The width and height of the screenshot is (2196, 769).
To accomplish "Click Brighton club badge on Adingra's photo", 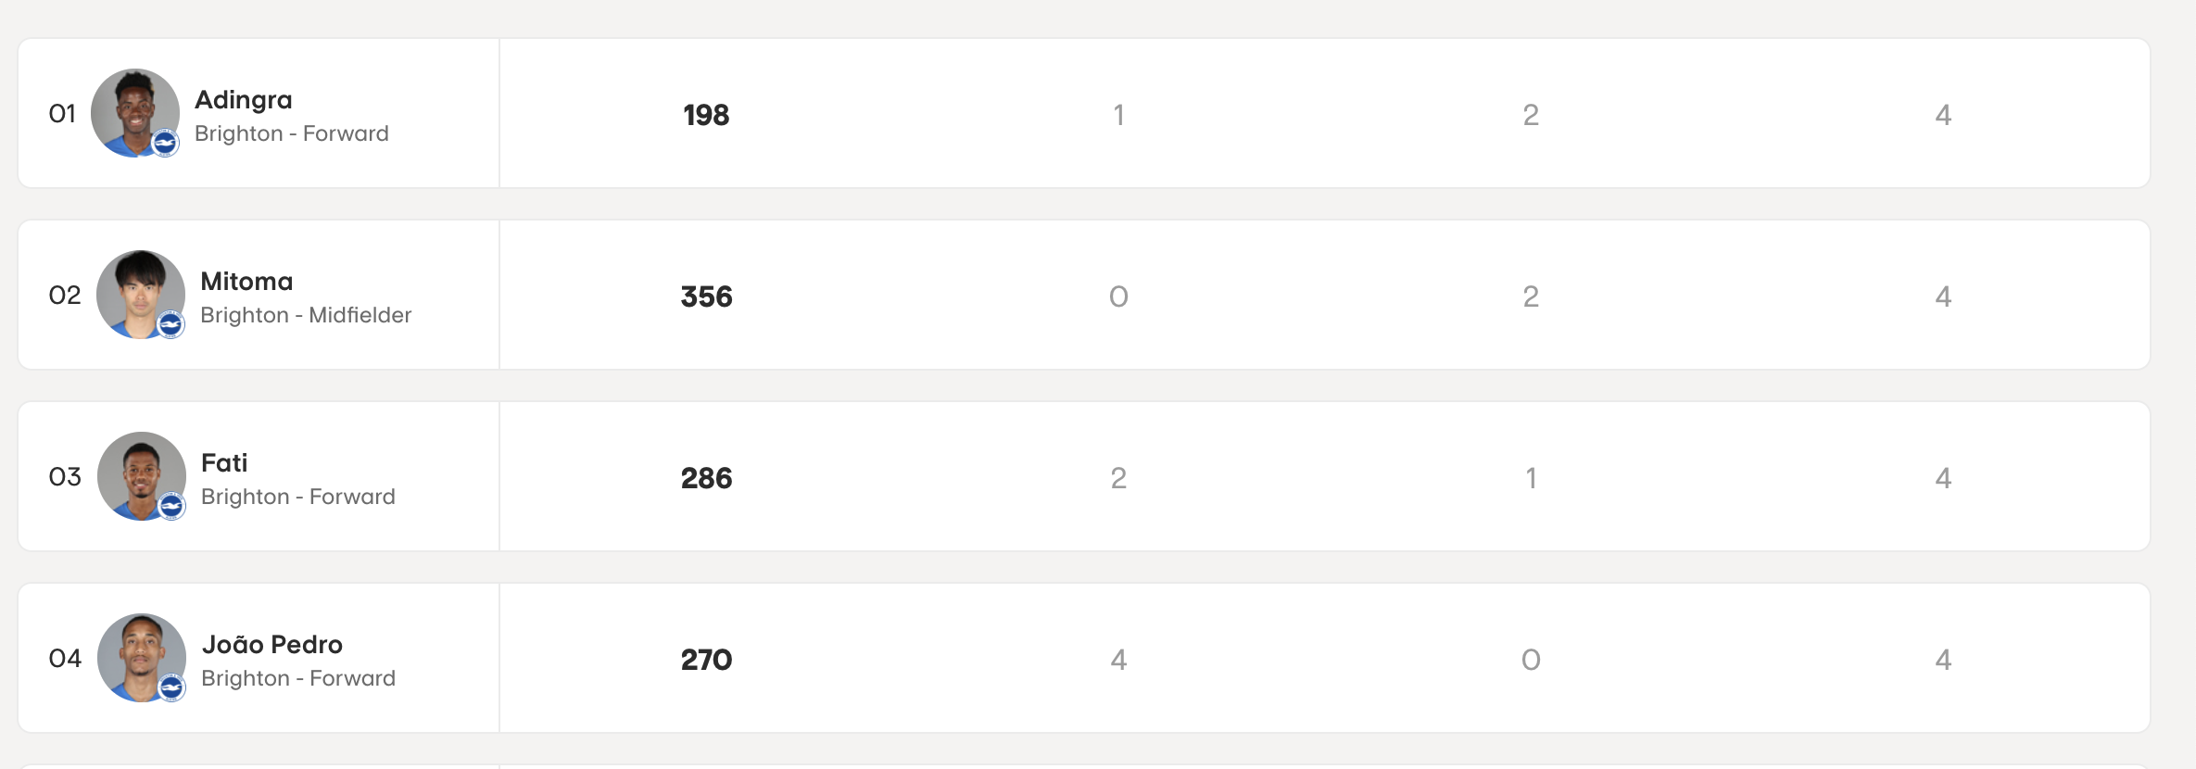I will point(165,143).
